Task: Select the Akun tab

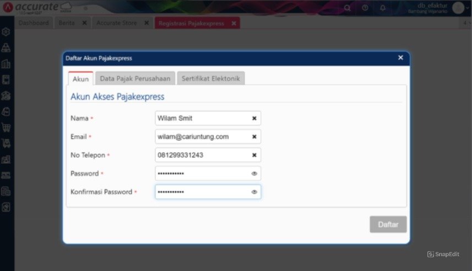Action: (x=80, y=79)
